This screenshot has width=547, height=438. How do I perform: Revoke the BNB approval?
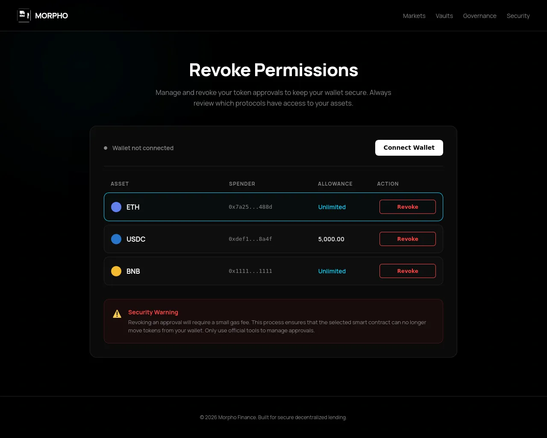pos(408,271)
